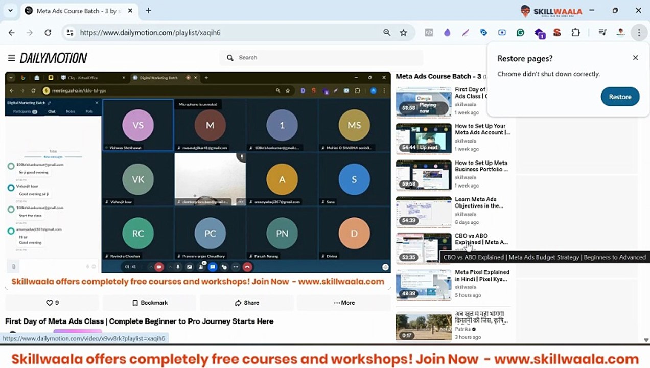This screenshot has width=650, height=368.
Task: Expand the More options under the video
Action: pyautogui.click(x=344, y=303)
